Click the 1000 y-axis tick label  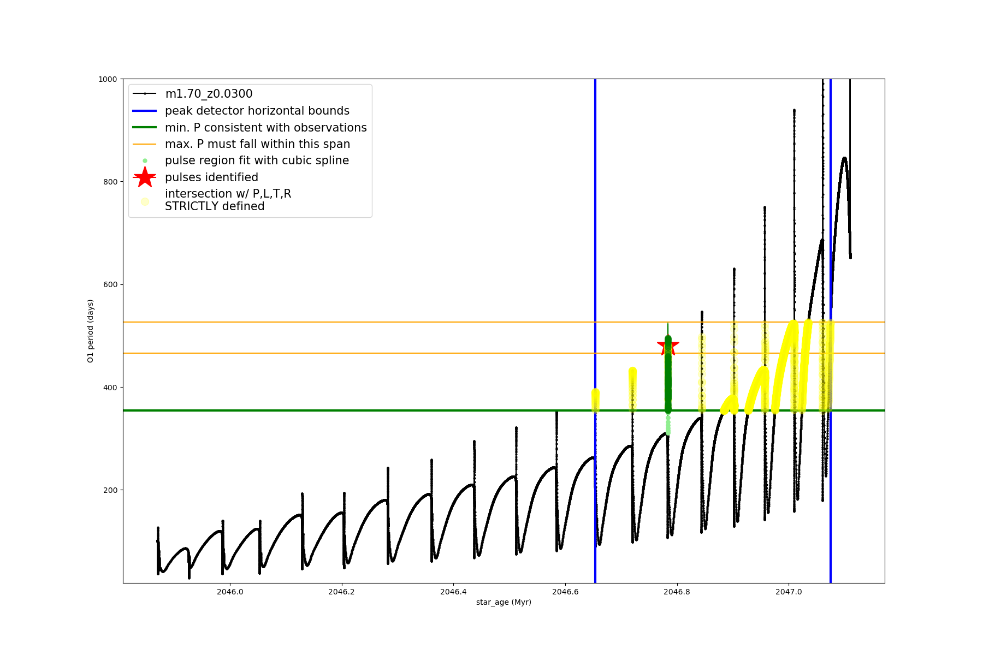(x=108, y=79)
